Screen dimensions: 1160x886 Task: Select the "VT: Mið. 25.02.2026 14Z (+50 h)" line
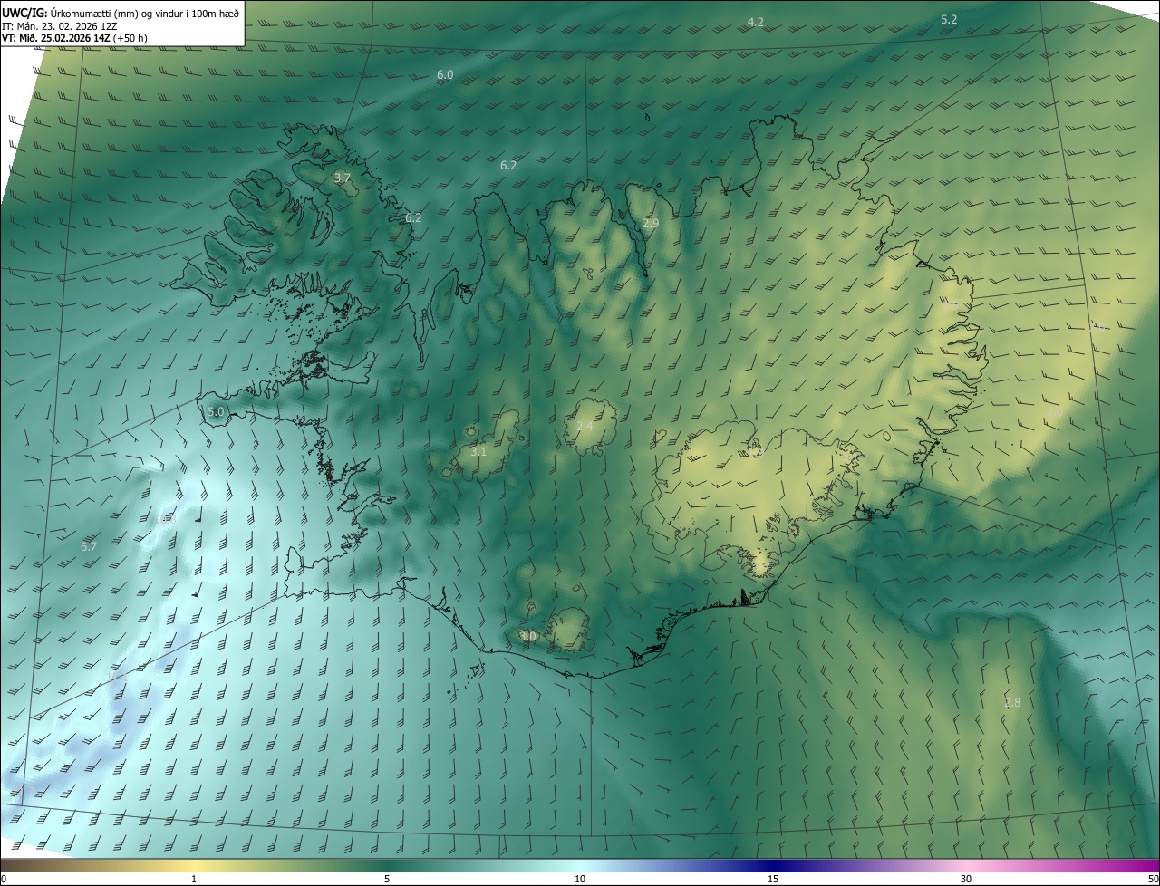(75, 38)
